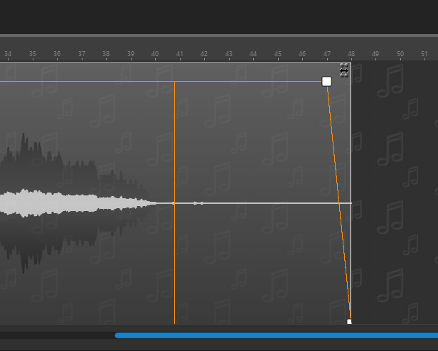Click the blue horizontal scrollbar thumb

coord(276,335)
